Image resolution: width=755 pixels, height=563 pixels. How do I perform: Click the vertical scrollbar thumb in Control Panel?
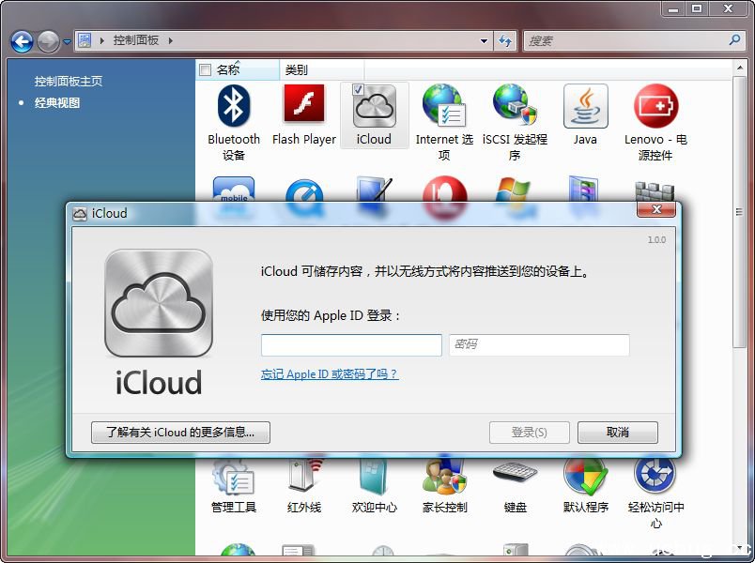tap(740, 212)
